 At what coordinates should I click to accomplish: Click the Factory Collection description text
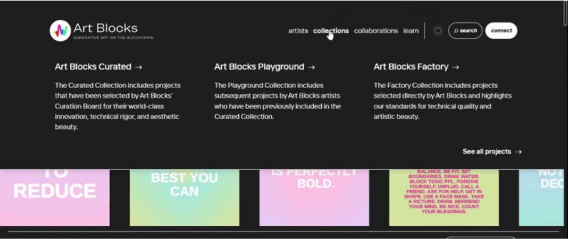(443, 101)
